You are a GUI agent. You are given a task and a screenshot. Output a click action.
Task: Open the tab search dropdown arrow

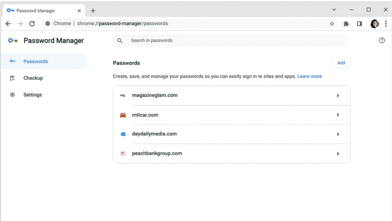pos(334,10)
